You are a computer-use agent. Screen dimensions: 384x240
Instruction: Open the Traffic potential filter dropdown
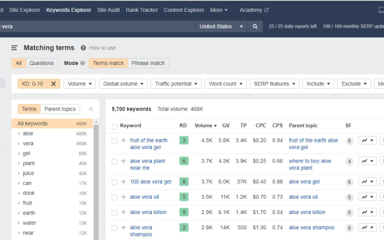176,84
